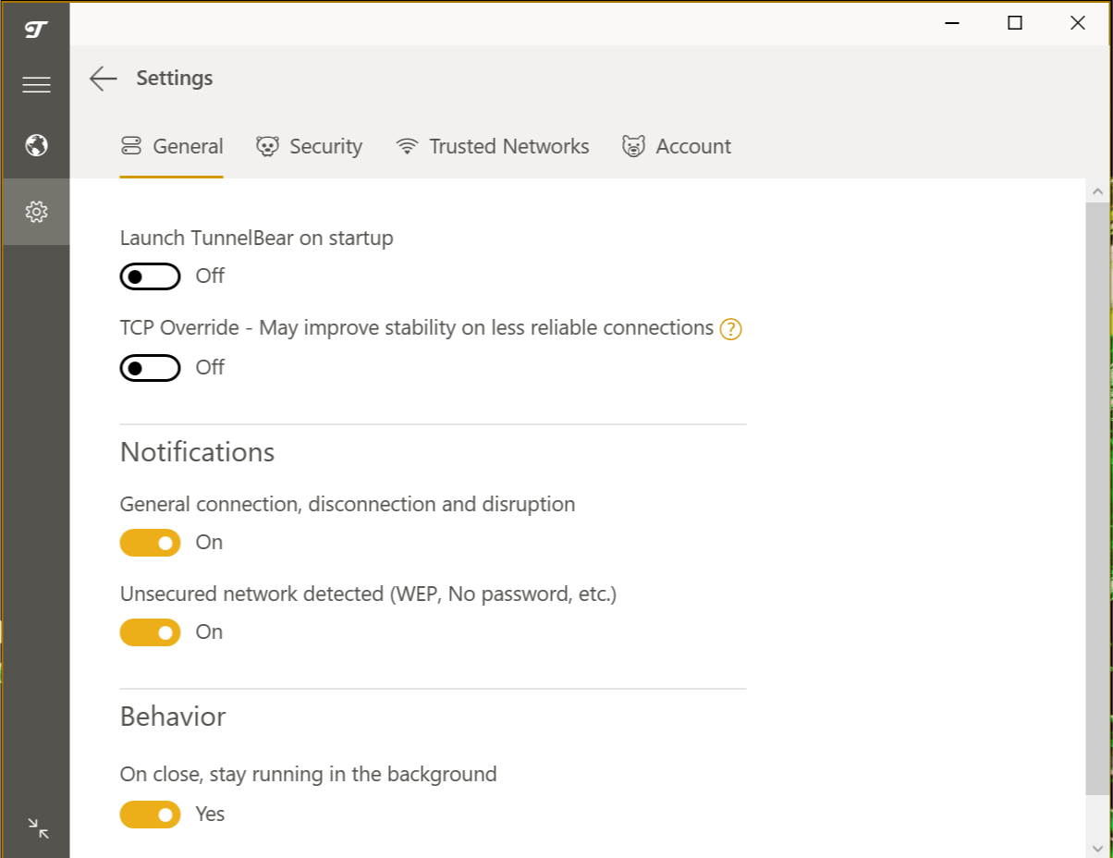Disable Unsecured network detected notification
Screen dimensions: 1113x858
pos(150,632)
